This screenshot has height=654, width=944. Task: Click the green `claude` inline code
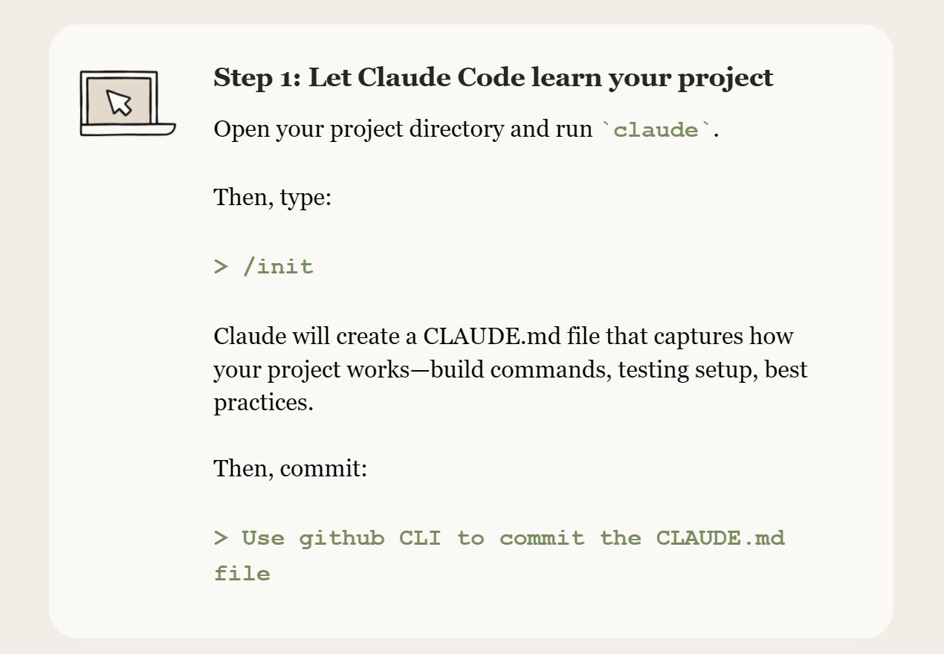tap(657, 130)
